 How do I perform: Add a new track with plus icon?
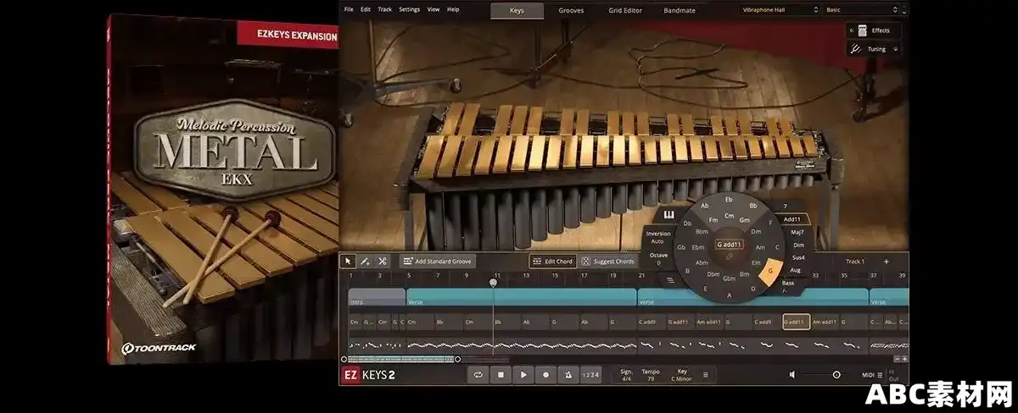(x=887, y=262)
